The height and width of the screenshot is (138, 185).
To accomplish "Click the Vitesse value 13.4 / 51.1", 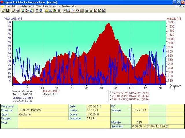I will pyautogui.click(x=140, y=110).
